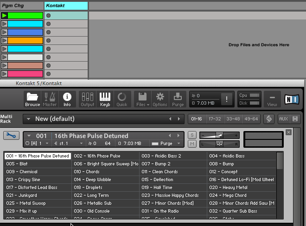Toggle the Keyb on-screen keyboard
This screenshot has width=306, height=226.
point(105,99)
